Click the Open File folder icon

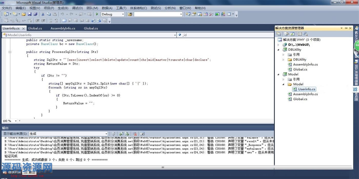pos(24,14)
